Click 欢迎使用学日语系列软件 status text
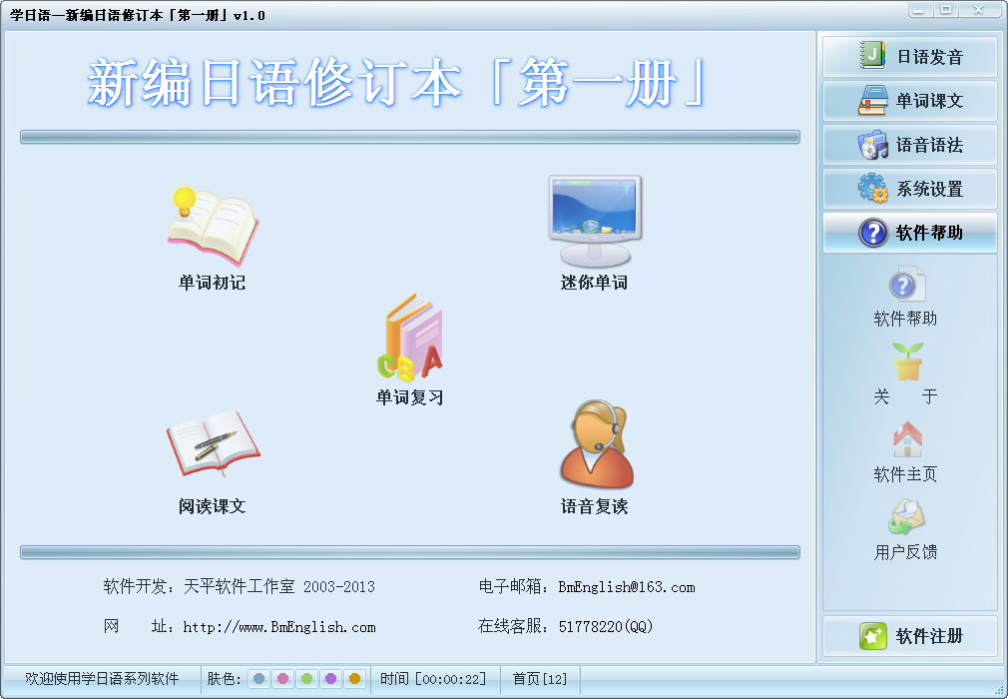Viewport: 1008px width, 699px height. click(102, 678)
